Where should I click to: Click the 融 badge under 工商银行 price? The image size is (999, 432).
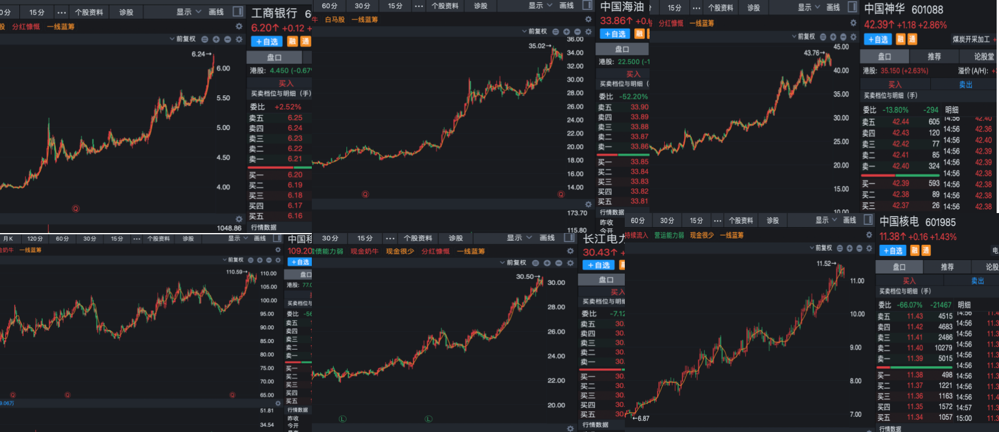coord(292,41)
